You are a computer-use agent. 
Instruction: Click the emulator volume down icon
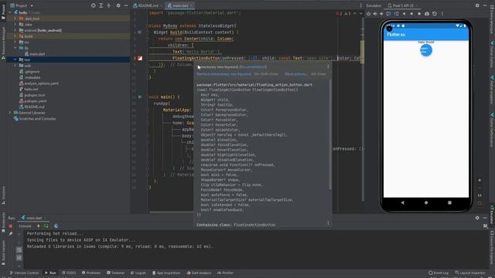pyautogui.click(x=381, y=14)
